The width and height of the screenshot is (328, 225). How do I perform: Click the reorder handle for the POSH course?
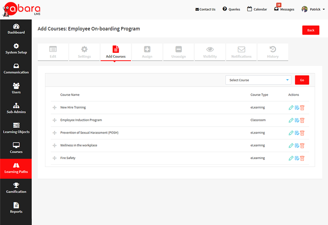pos(54,133)
